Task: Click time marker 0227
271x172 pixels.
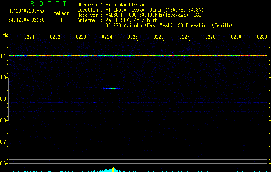Action: (x=184, y=37)
